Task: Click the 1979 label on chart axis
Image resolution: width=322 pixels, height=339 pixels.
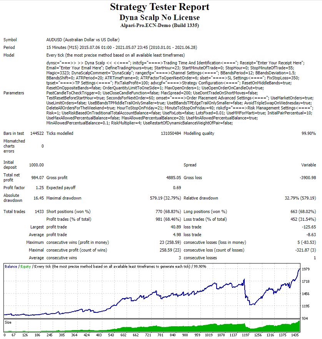Action: click(x=305, y=269)
